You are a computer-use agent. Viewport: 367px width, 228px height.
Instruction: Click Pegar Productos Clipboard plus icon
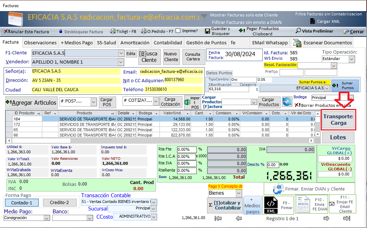point(242,31)
